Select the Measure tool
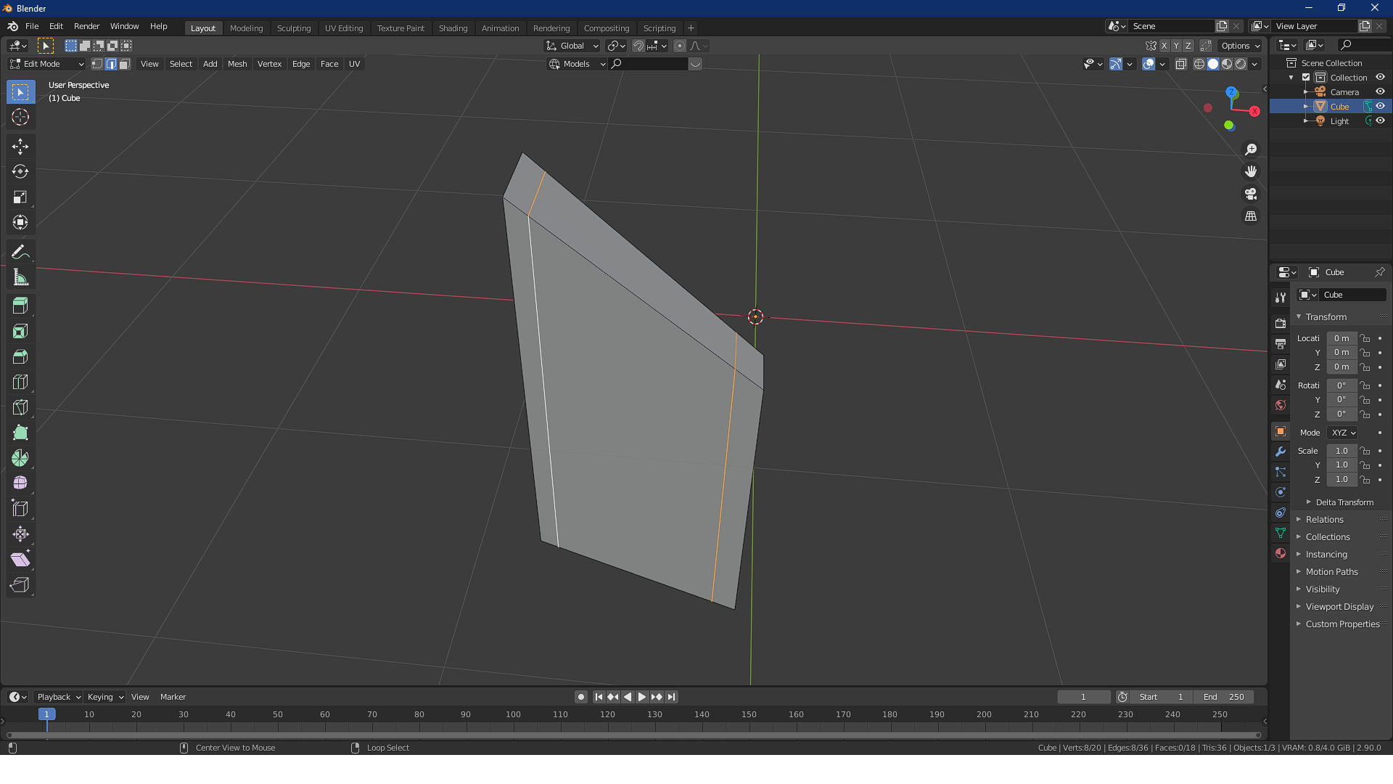The width and height of the screenshot is (1393, 784). click(20, 277)
